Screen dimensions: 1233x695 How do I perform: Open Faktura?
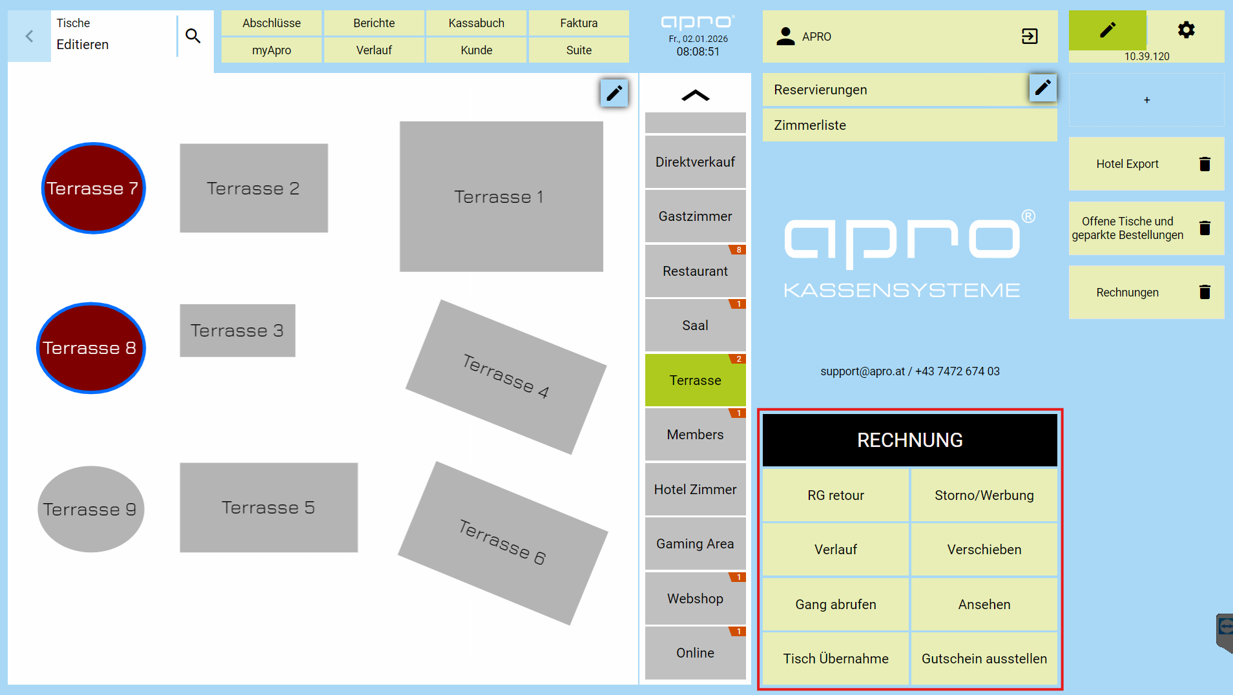point(579,23)
